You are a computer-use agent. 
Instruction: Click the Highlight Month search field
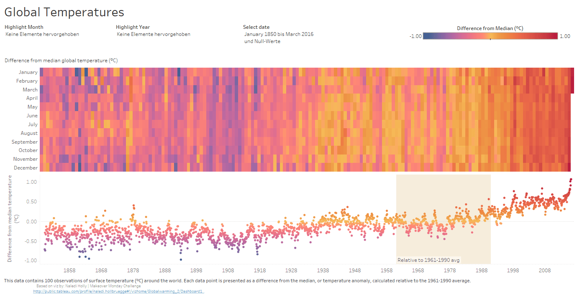coord(42,34)
